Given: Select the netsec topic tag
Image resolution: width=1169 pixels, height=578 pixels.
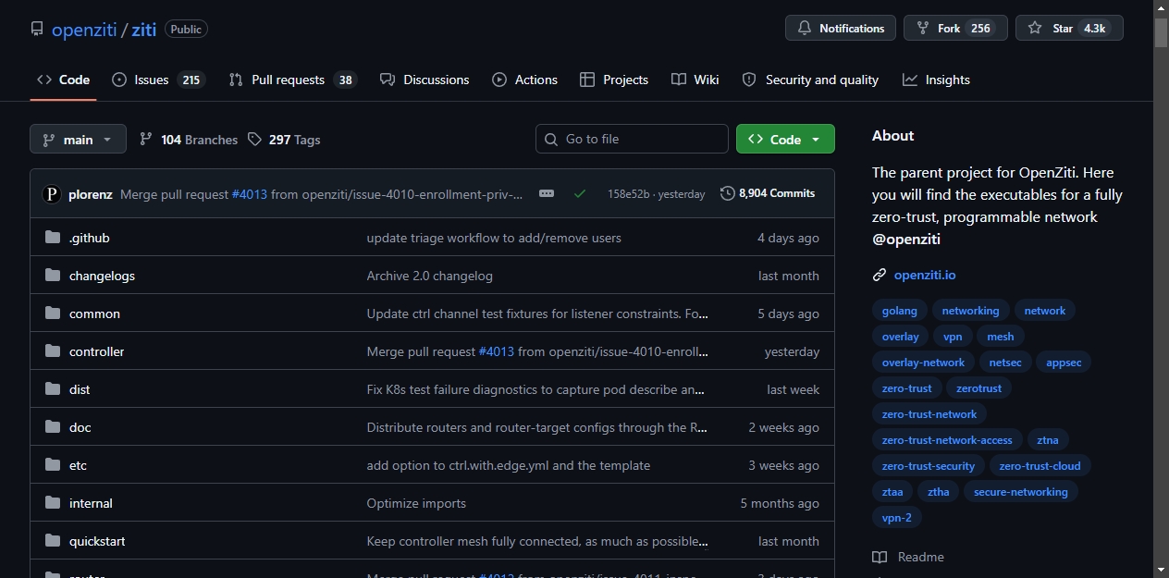Looking at the screenshot, I should coord(1005,363).
